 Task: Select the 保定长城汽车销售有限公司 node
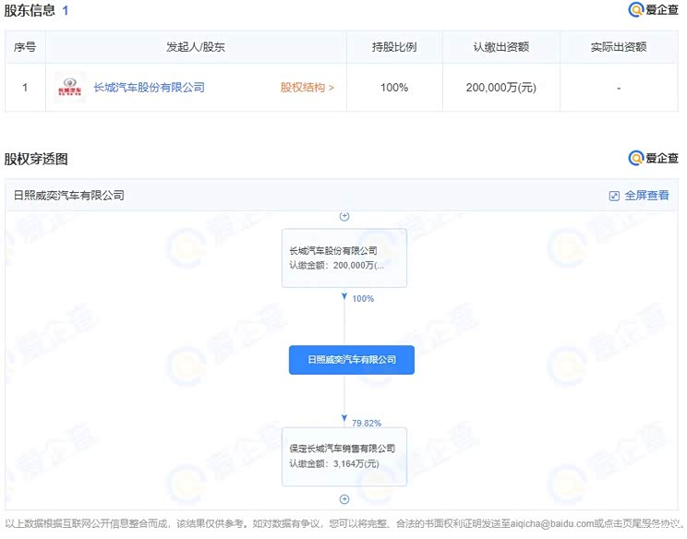(x=343, y=456)
